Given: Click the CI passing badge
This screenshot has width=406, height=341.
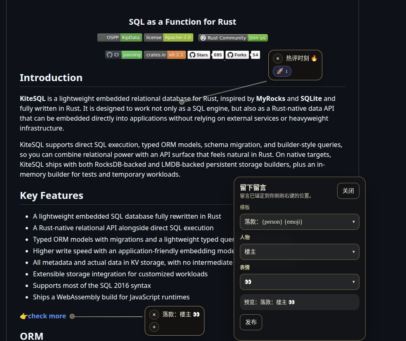Looking at the screenshot, I should click(x=124, y=55).
